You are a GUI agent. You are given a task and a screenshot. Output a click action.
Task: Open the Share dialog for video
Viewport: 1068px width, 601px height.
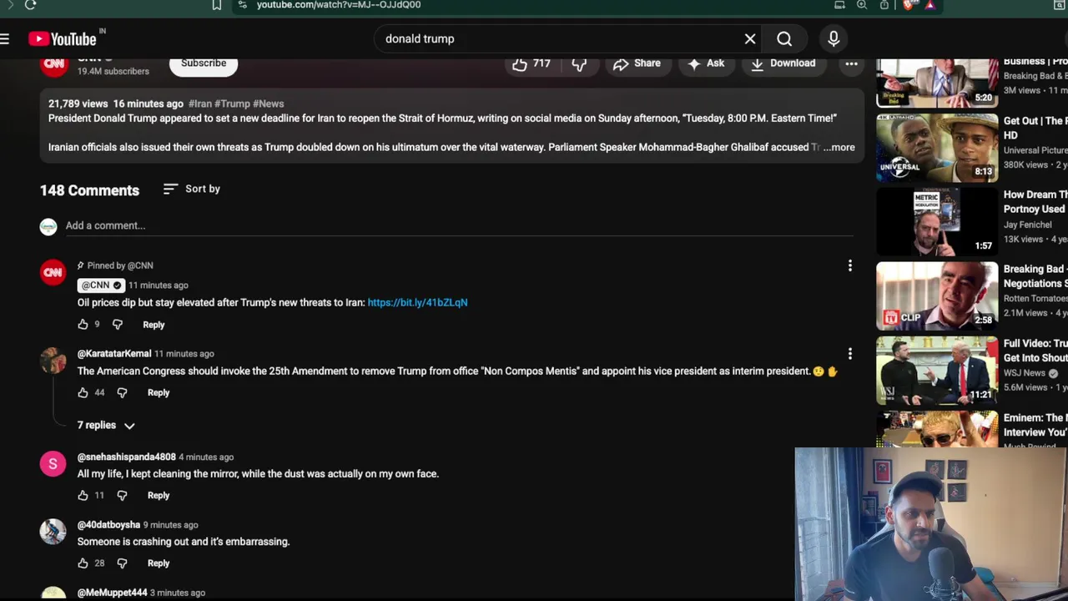[x=637, y=63]
